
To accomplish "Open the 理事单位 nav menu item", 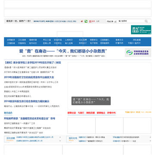I will [94, 40].
